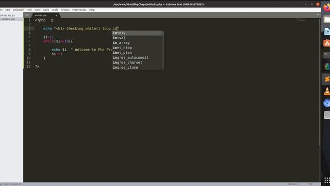
Task: Minimize the Sublime Text window
Action: 306,4
